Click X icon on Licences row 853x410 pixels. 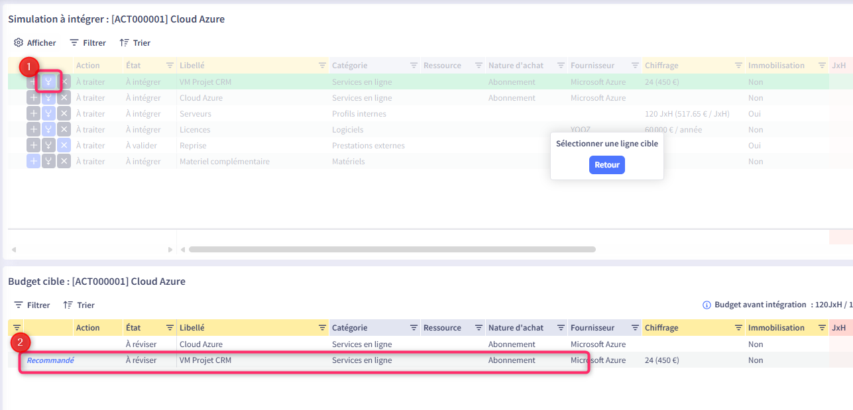[x=64, y=130]
